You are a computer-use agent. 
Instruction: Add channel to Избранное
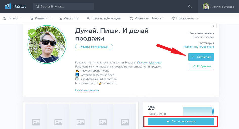click(x=202, y=66)
